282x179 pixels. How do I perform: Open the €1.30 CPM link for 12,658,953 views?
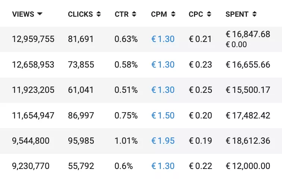163,65
